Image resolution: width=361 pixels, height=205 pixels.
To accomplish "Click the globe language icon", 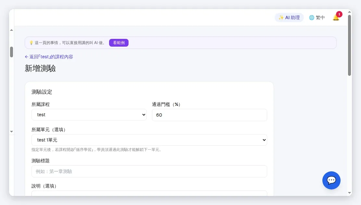I will pos(312,18).
